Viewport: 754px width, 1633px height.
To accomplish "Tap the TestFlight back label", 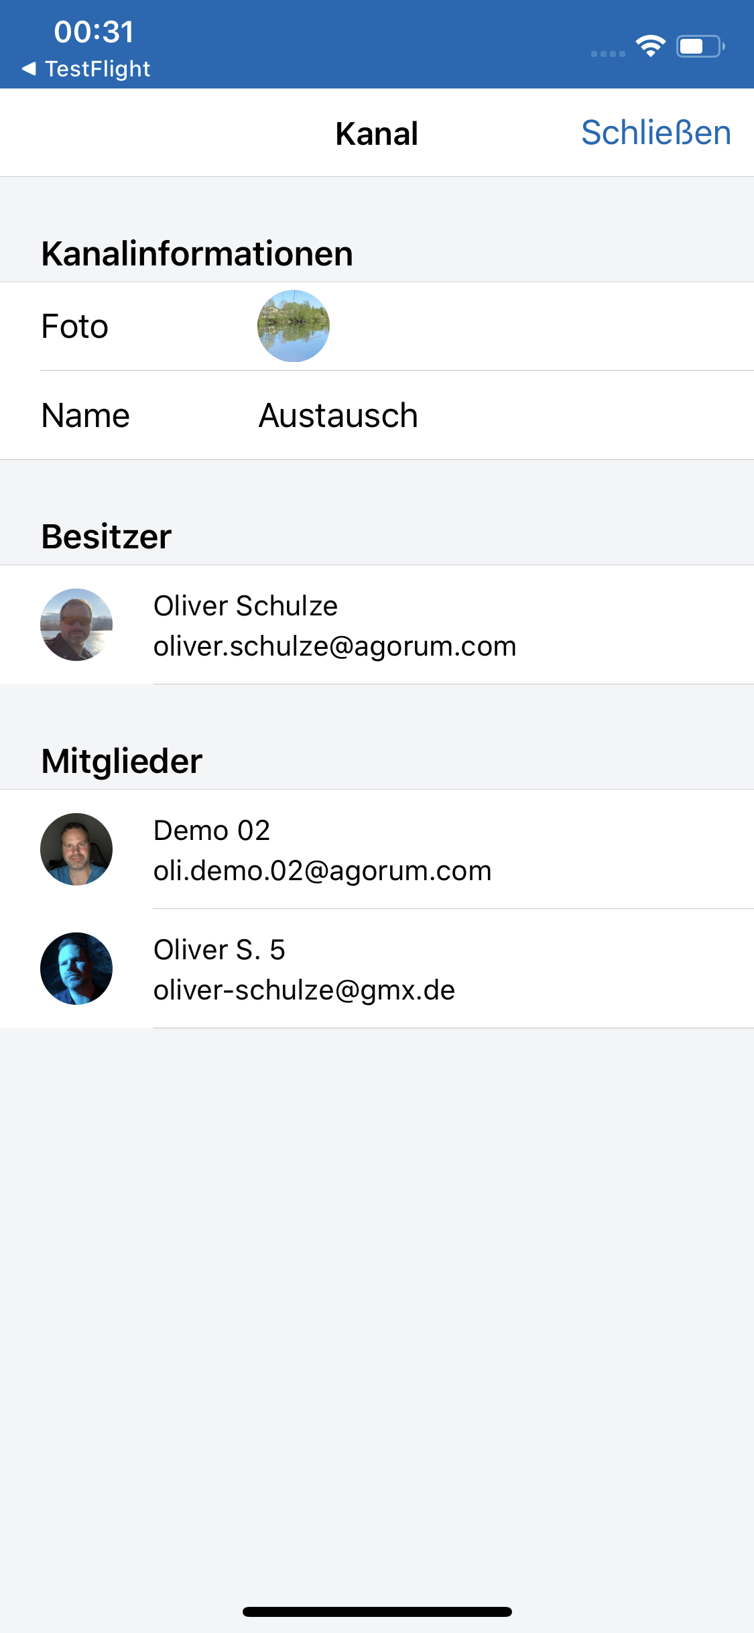I will click(x=98, y=69).
